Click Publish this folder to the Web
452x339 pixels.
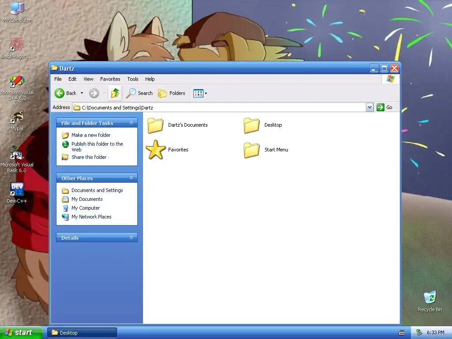(97, 147)
